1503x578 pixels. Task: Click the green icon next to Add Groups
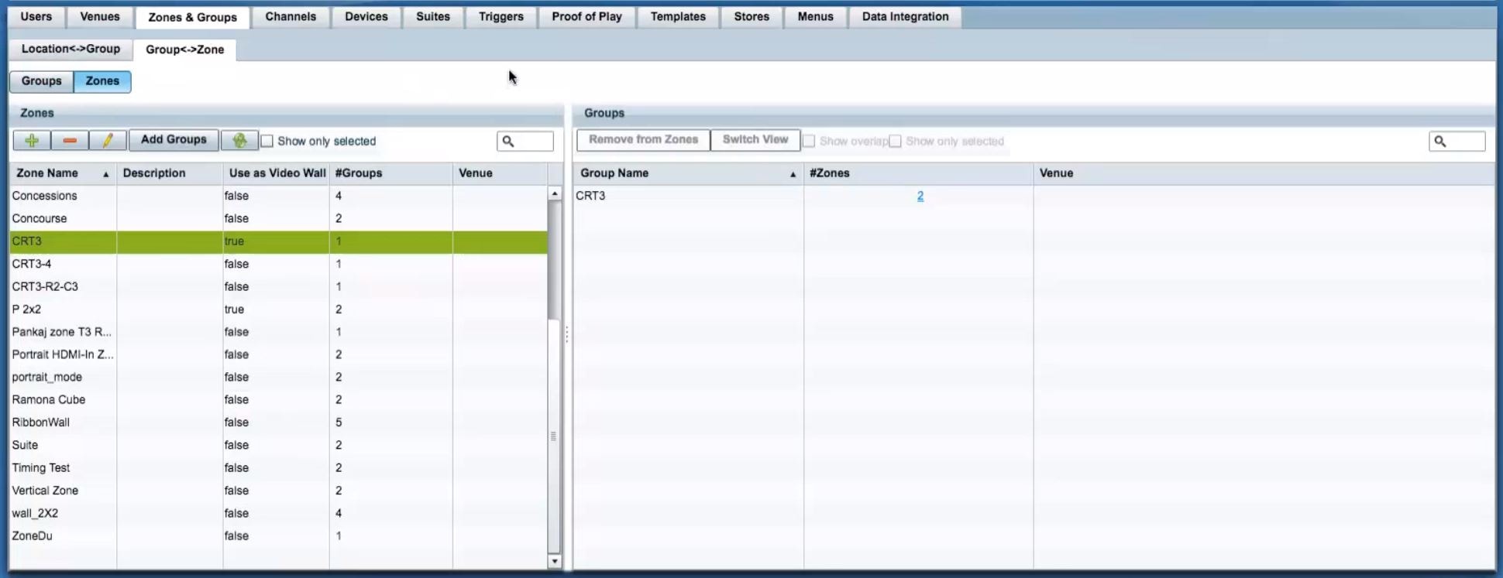pyautogui.click(x=239, y=140)
